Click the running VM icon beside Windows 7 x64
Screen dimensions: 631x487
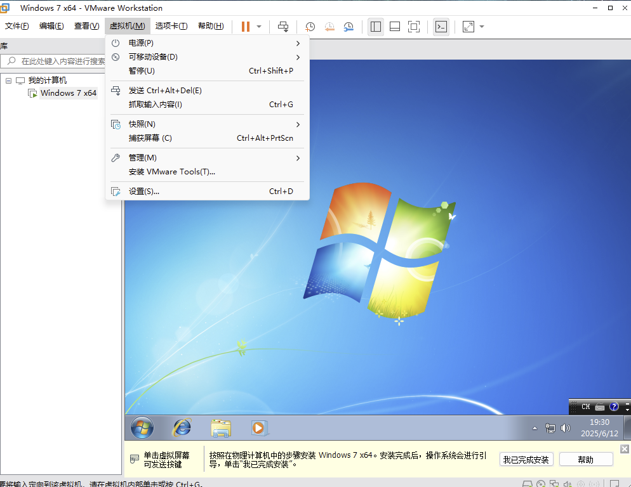click(32, 93)
